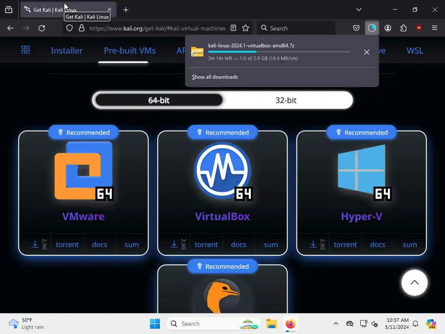Switch to the Installer tab
This screenshot has height=334, width=445.
pyautogui.click(x=66, y=50)
